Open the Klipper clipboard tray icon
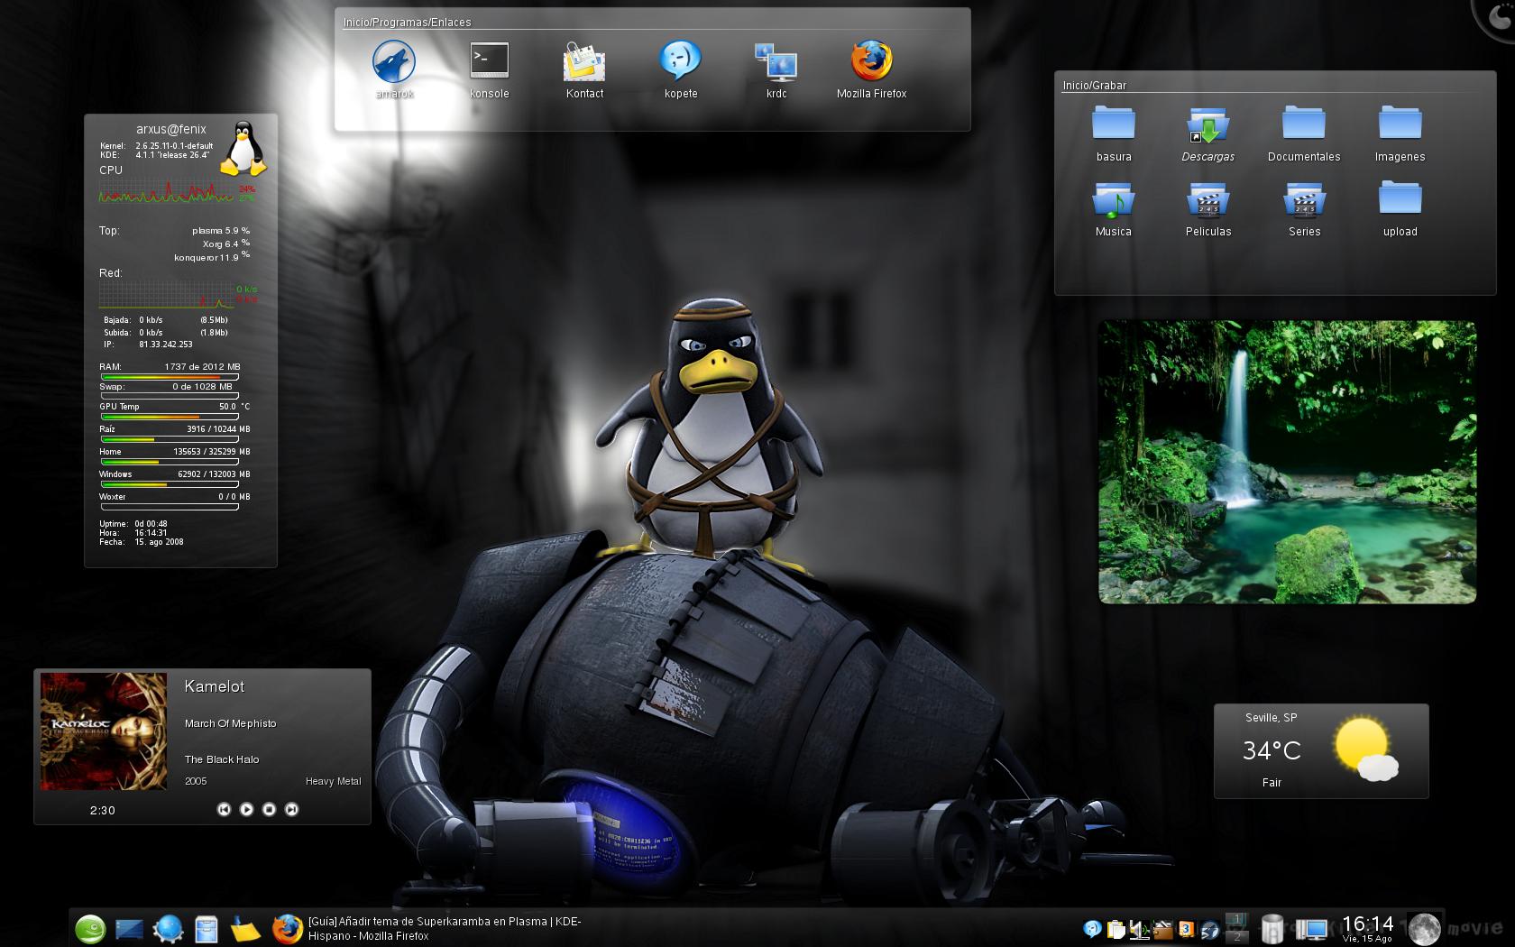Screen dimensions: 1515x947 tap(1116, 929)
